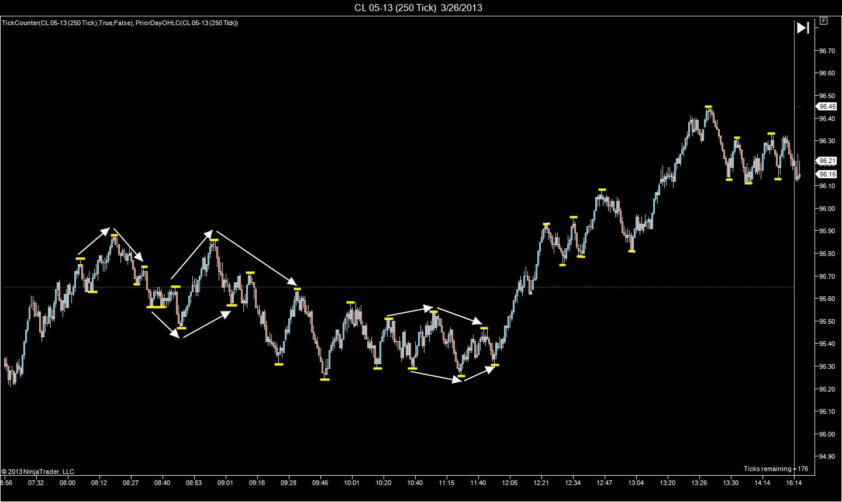Click the 96.40 price axis label

pyautogui.click(x=827, y=119)
